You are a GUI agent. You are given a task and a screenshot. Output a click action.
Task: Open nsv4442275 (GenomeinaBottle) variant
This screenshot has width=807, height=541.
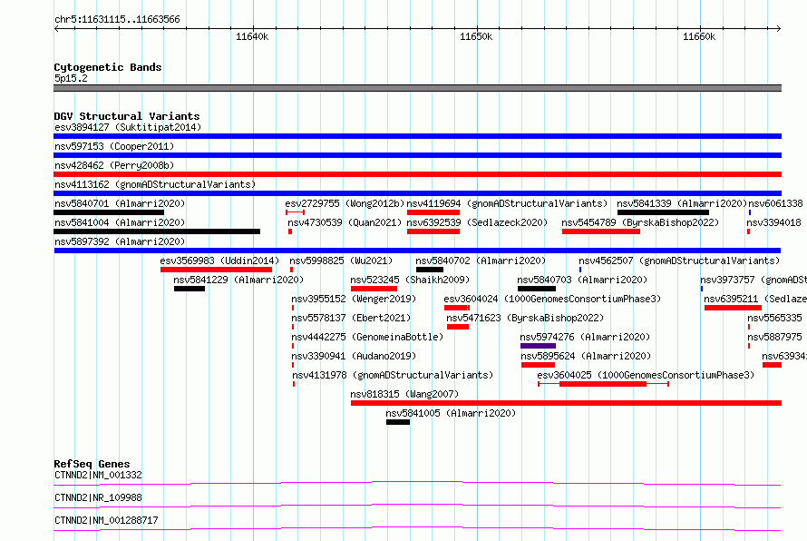pos(367,337)
